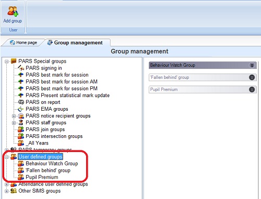Expand PARS staff groups node

14,123
